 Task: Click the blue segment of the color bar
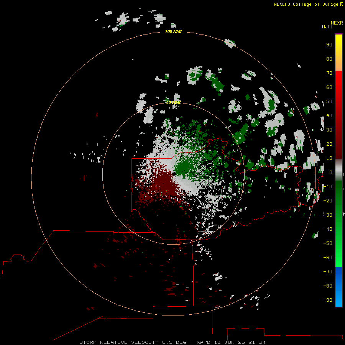(x=338, y=286)
